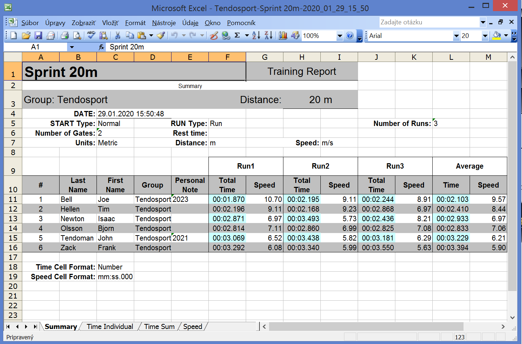Open the Arial font name dropdown
The height and width of the screenshot is (344, 522).
tap(456, 36)
